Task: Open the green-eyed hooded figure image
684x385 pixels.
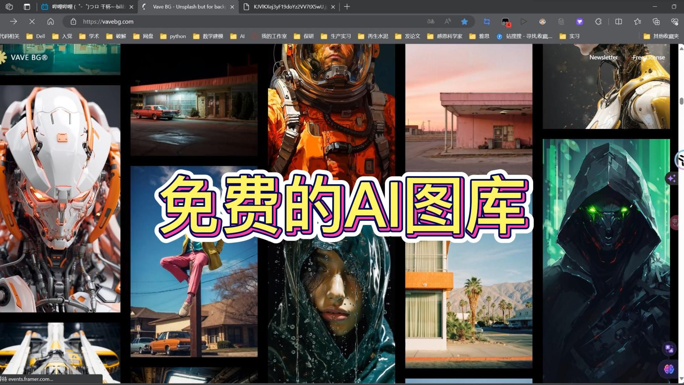Action: pos(606,260)
